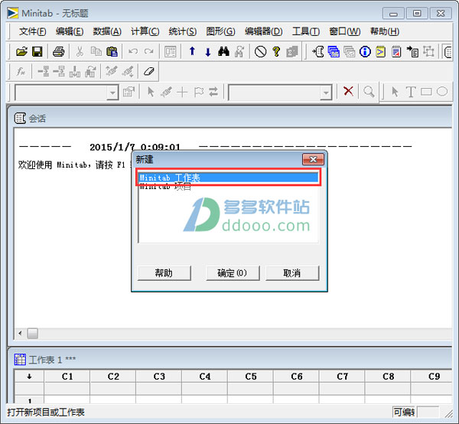Image resolution: width=459 pixels, height=424 pixels.
Task: Click the Open Project folder icon
Action: click(21, 51)
